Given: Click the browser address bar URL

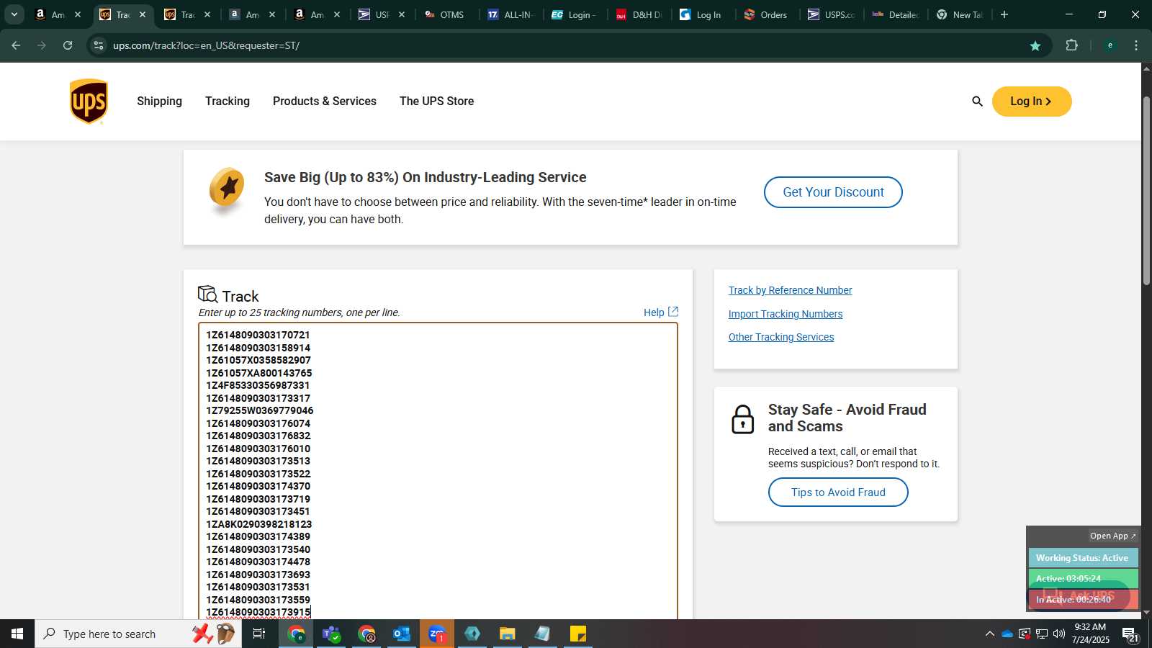Looking at the screenshot, I should point(206,45).
